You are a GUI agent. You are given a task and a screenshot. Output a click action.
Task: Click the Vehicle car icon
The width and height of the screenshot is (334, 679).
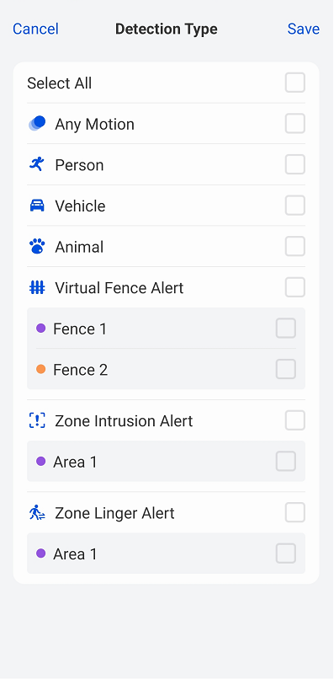coord(37,206)
